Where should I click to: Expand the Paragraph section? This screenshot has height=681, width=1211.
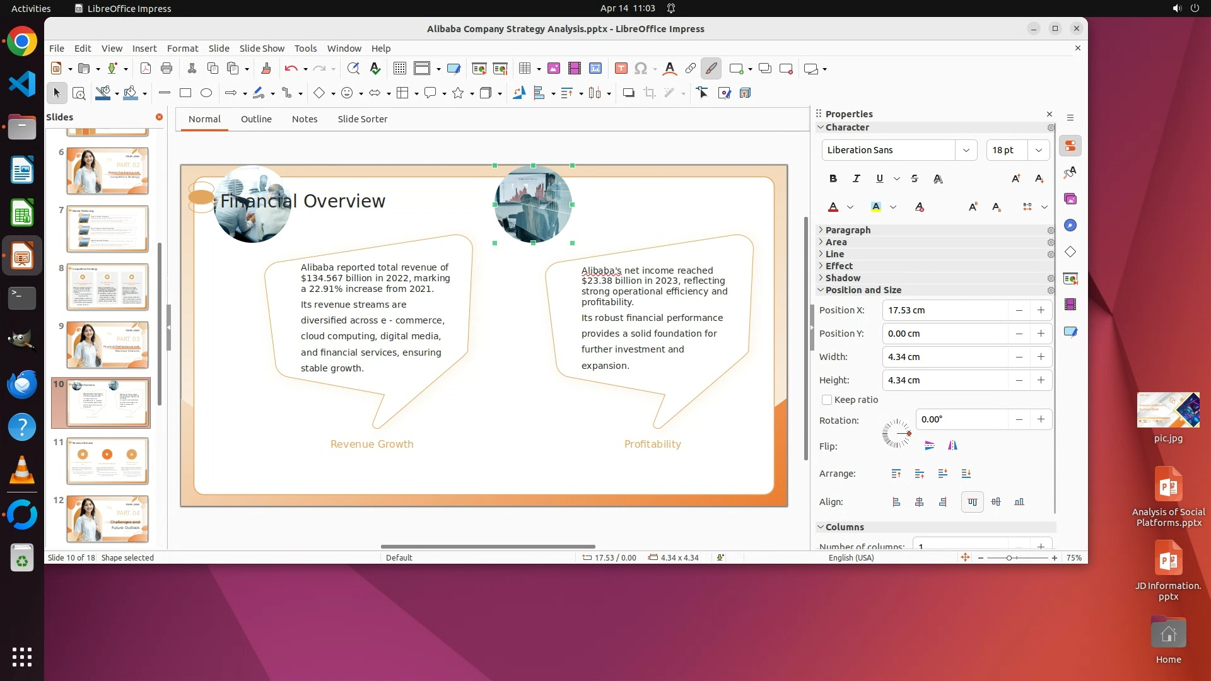[x=848, y=230]
